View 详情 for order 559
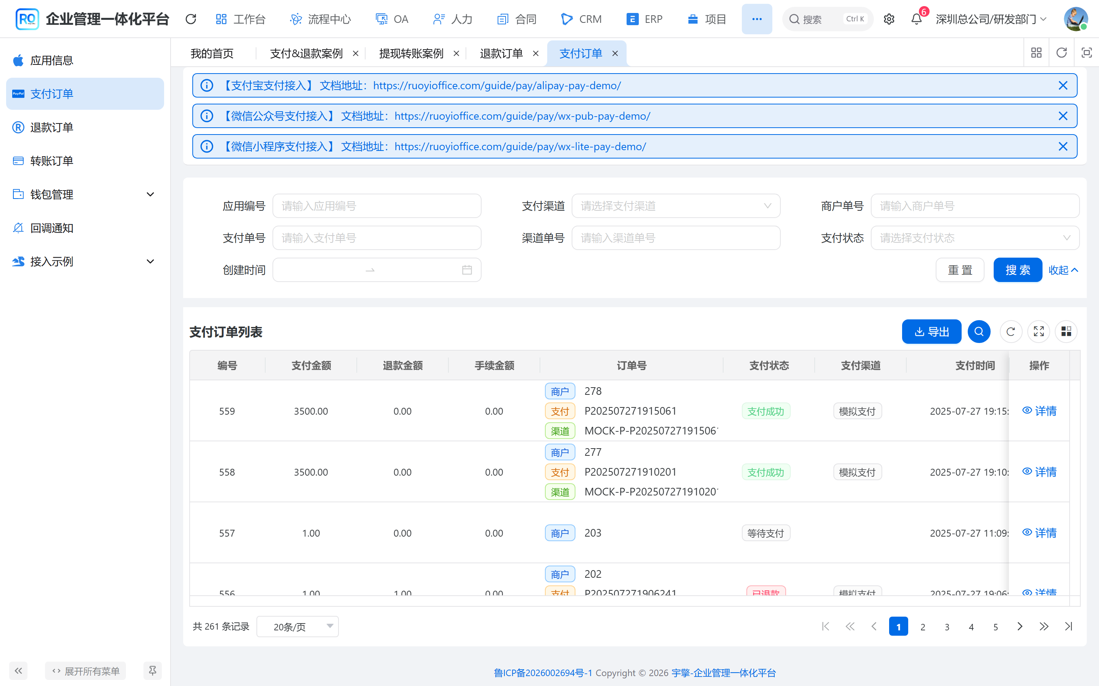This screenshot has height=686, width=1099. coord(1039,411)
